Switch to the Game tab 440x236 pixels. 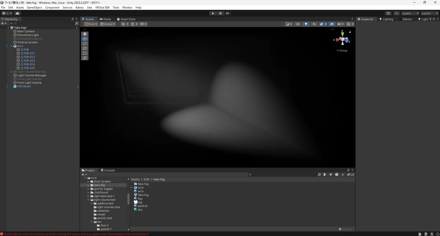105,19
